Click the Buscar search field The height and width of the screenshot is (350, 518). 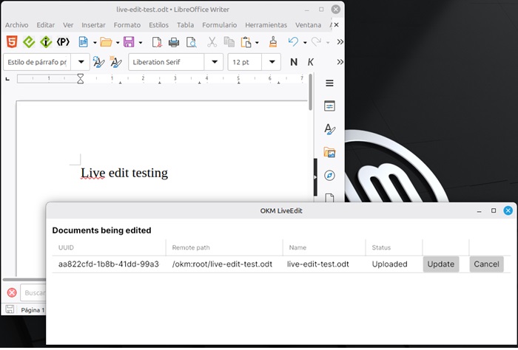tap(33, 292)
